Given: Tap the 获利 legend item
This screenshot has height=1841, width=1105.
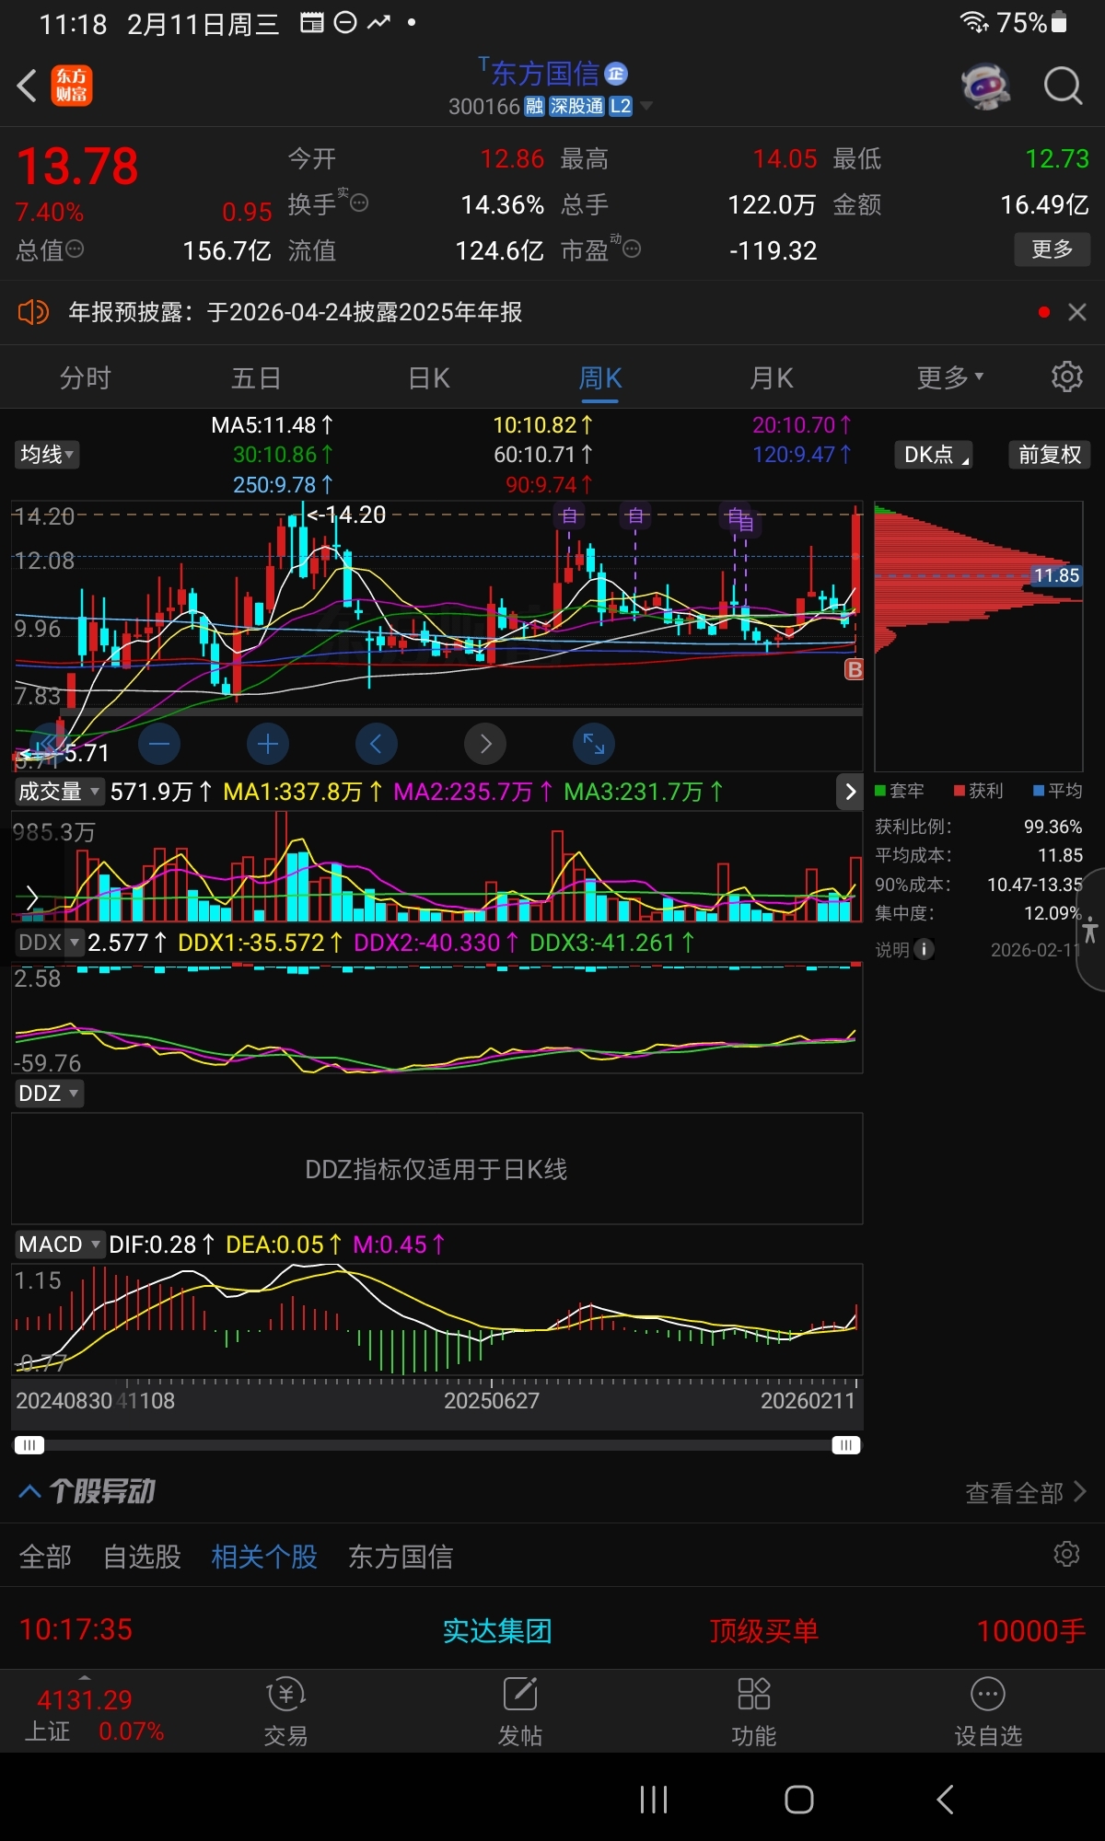Looking at the screenshot, I should (x=979, y=791).
